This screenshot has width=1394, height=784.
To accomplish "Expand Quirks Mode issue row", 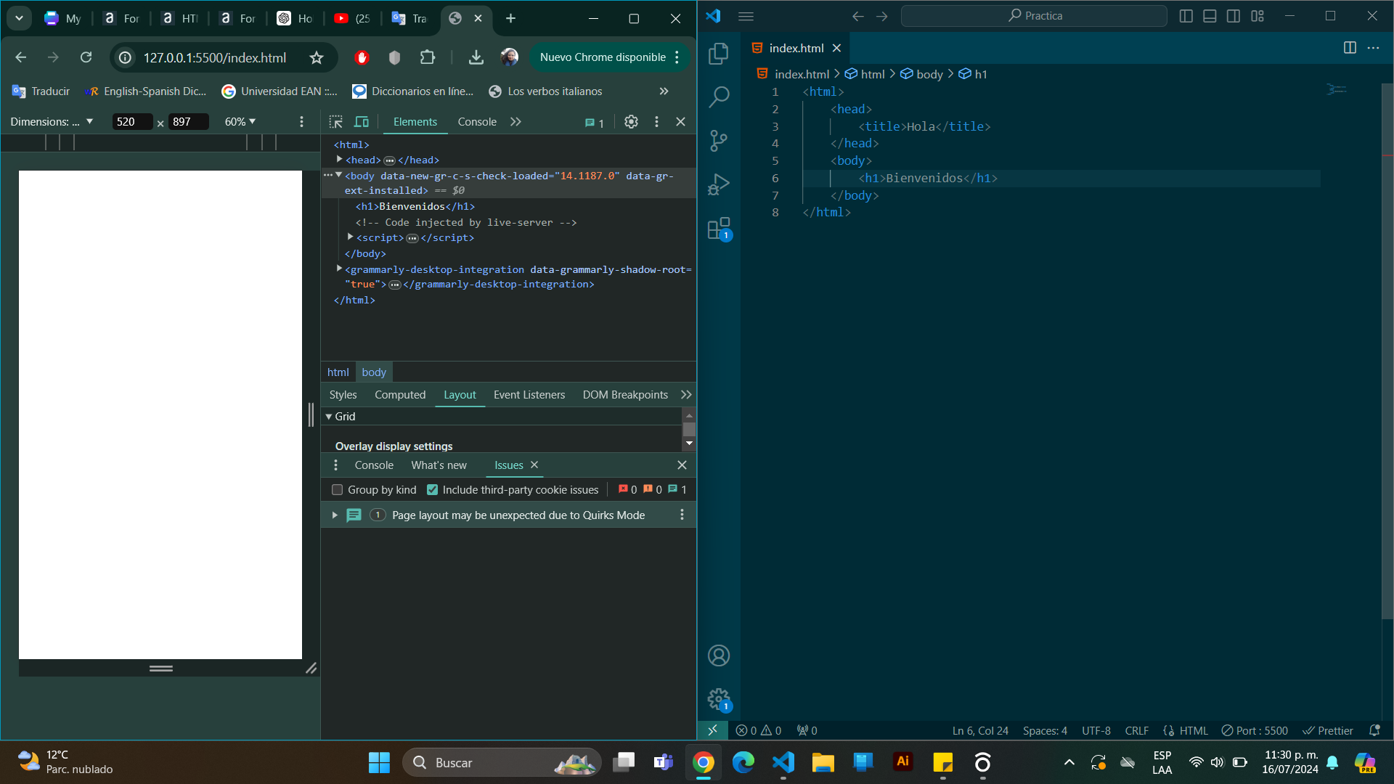I will click(x=335, y=515).
